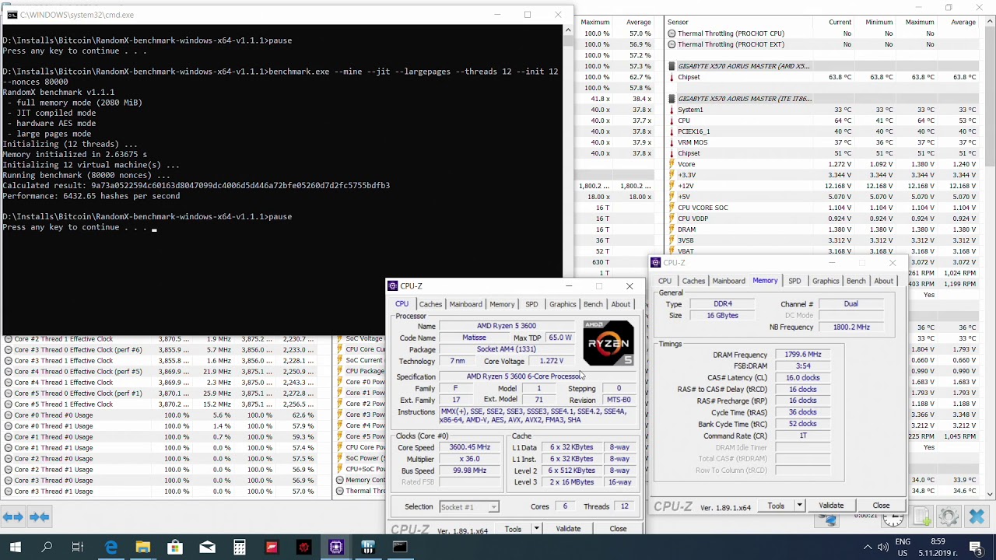996x560 pixels.
Task: Open File Explorer from taskbar
Action: [x=143, y=548]
